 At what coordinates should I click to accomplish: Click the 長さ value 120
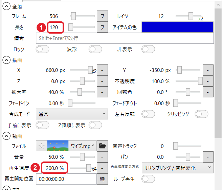54,27
